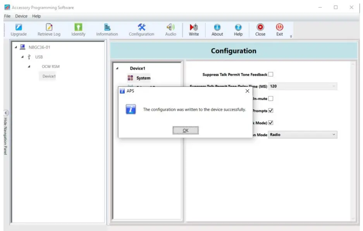Click the Write icon to program device
This screenshot has width=363, height=231.
(x=193, y=29)
